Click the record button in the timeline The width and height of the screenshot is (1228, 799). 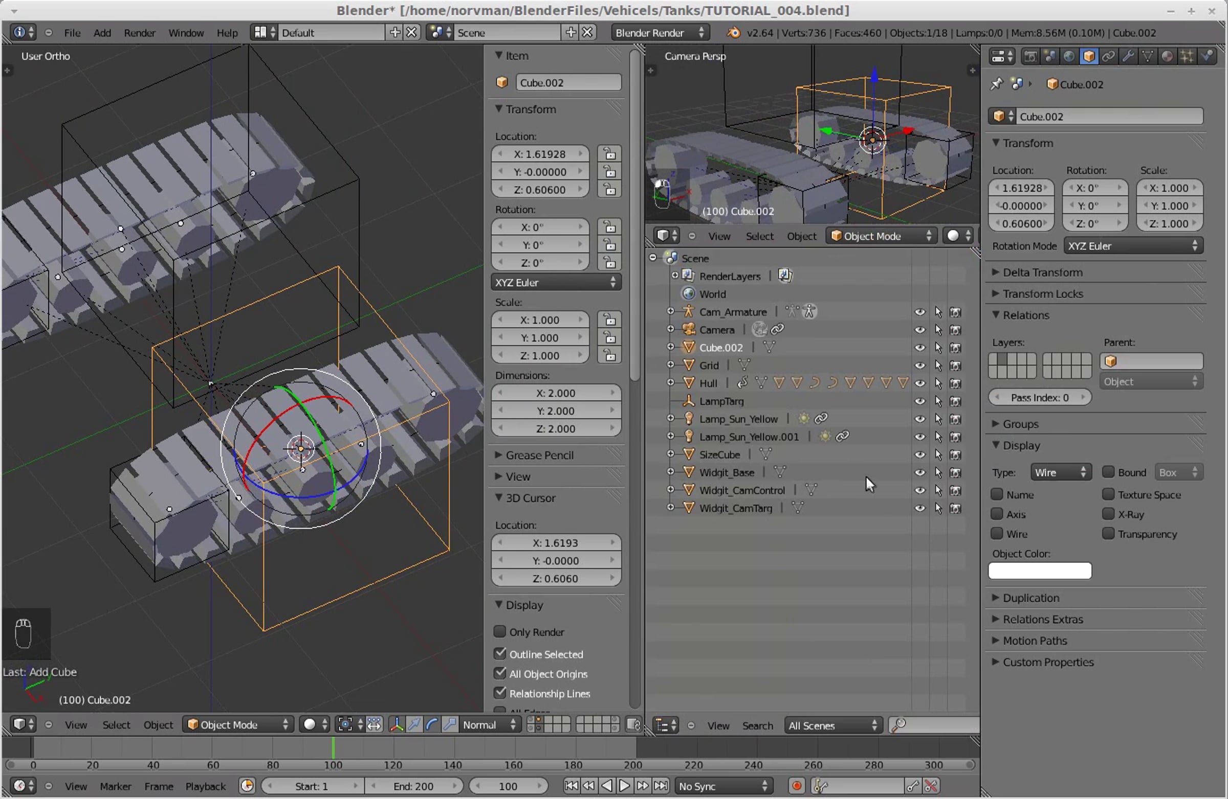796,786
